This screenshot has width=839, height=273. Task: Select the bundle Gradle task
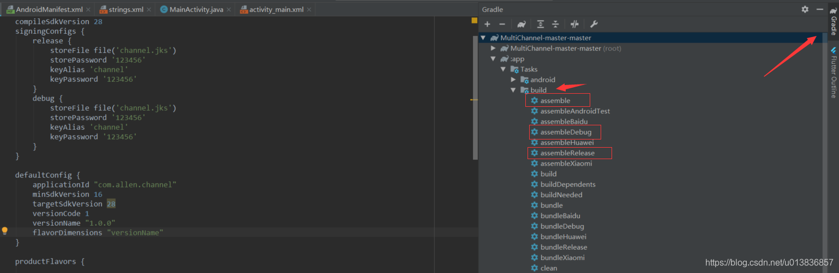pyautogui.click(x=552, y=205)
